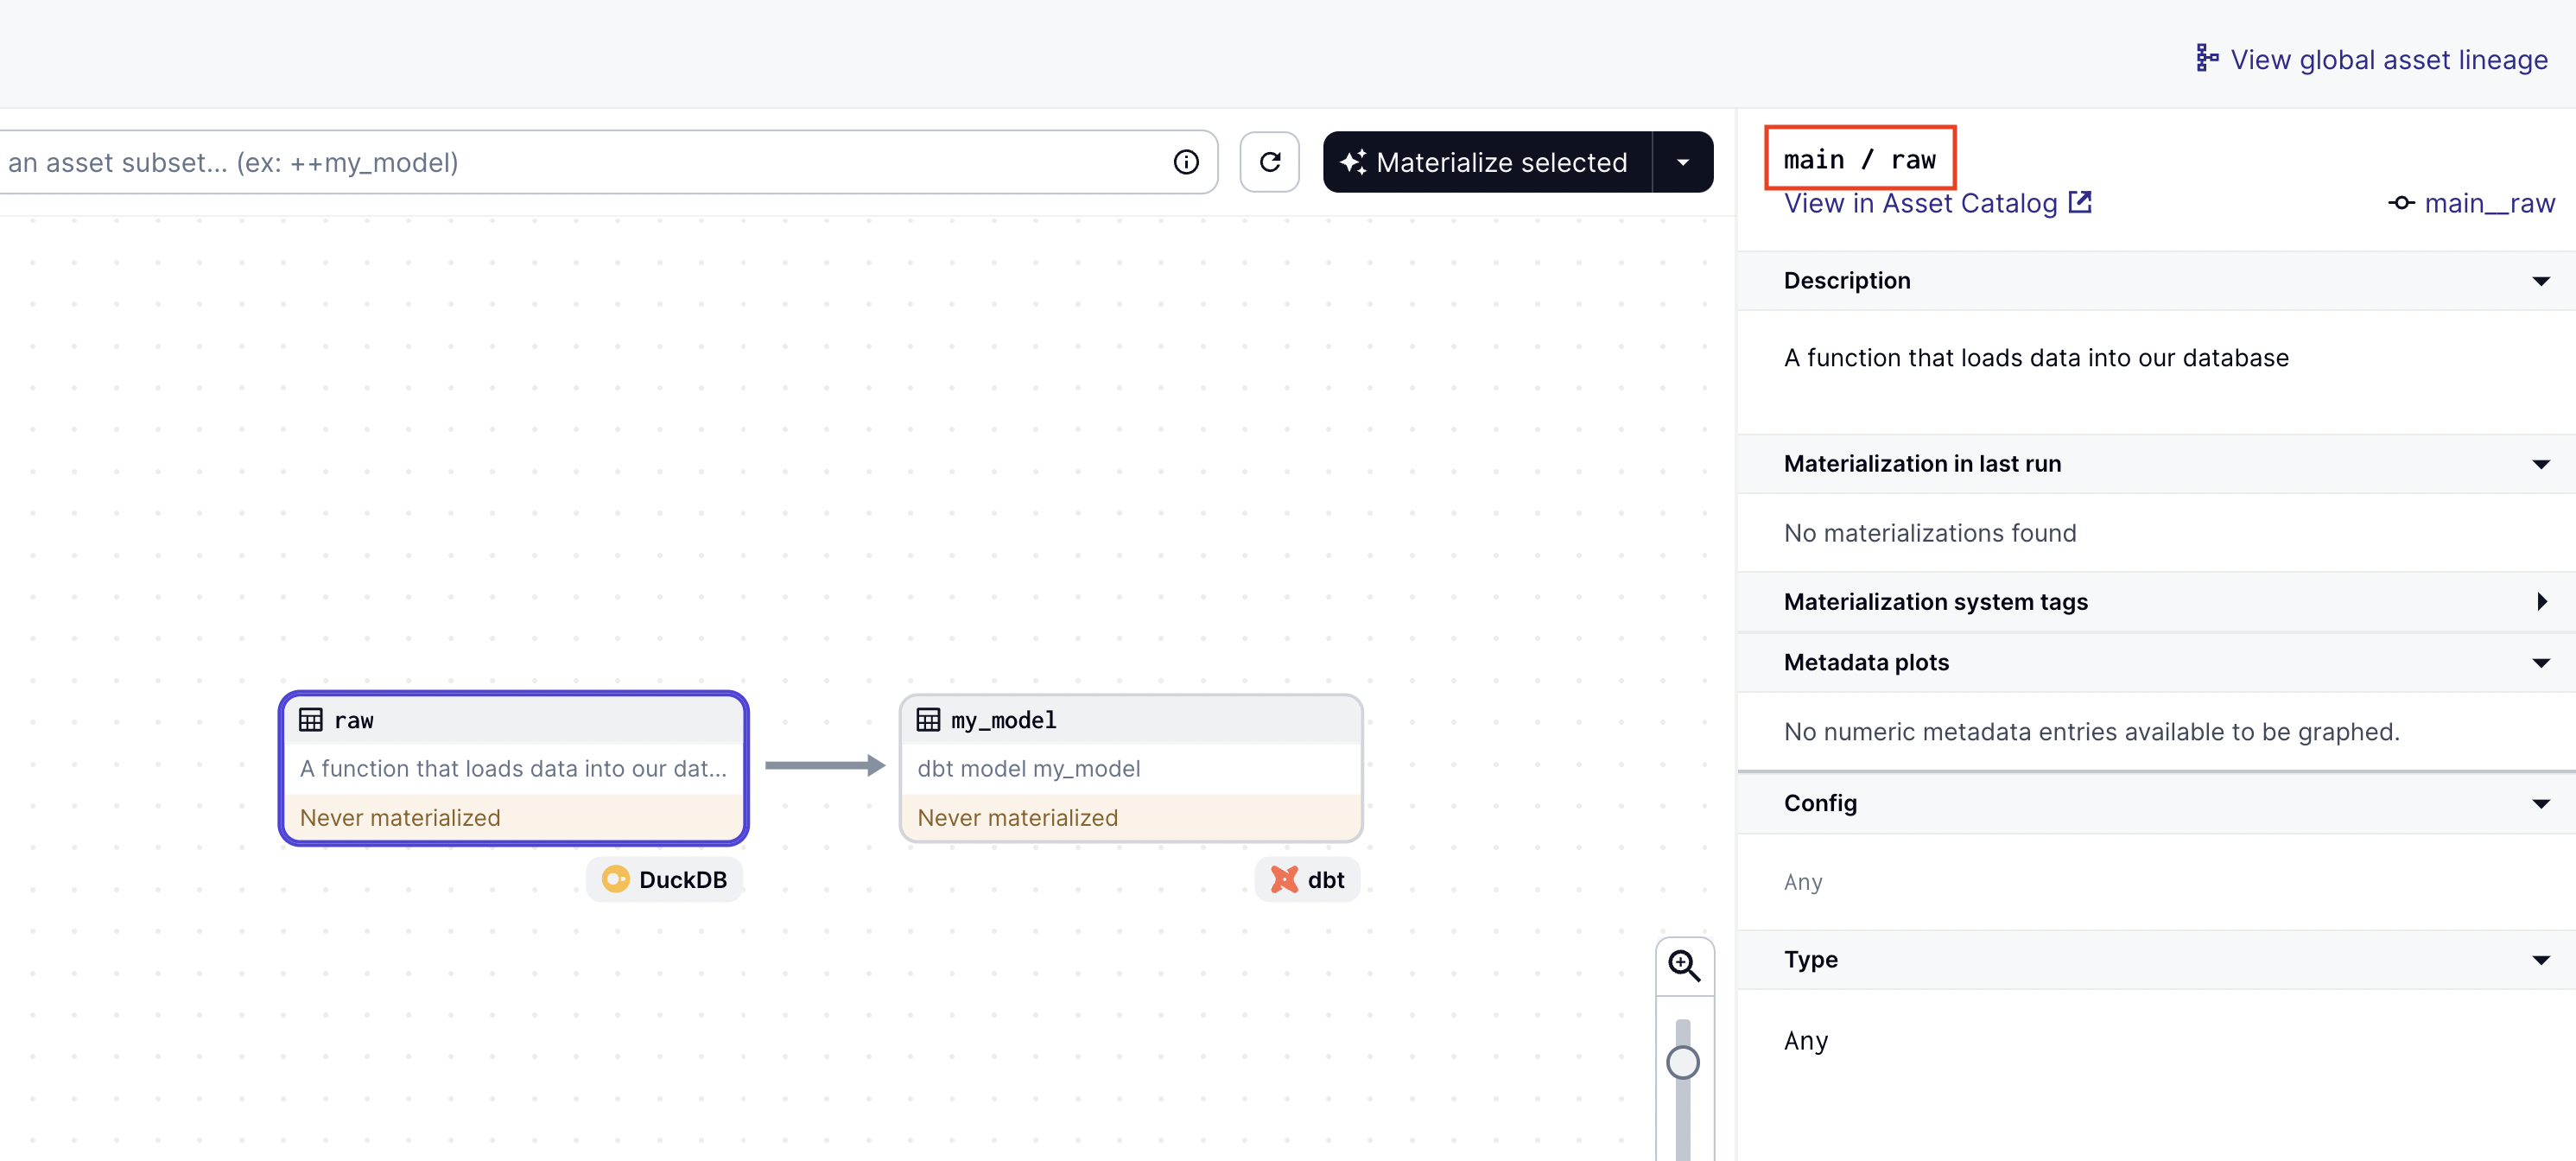The width and height of the screenshot is (2576, 1161).
Task: Collapse the Config section
Action: [x=2540, y=803]
